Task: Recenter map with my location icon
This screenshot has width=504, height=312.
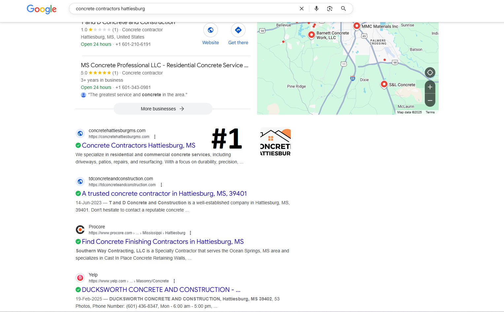Action: click(430, 72)
